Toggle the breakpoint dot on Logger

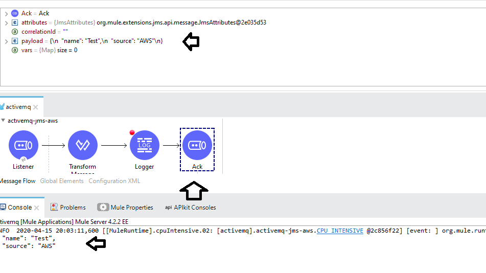coord(132,133)
